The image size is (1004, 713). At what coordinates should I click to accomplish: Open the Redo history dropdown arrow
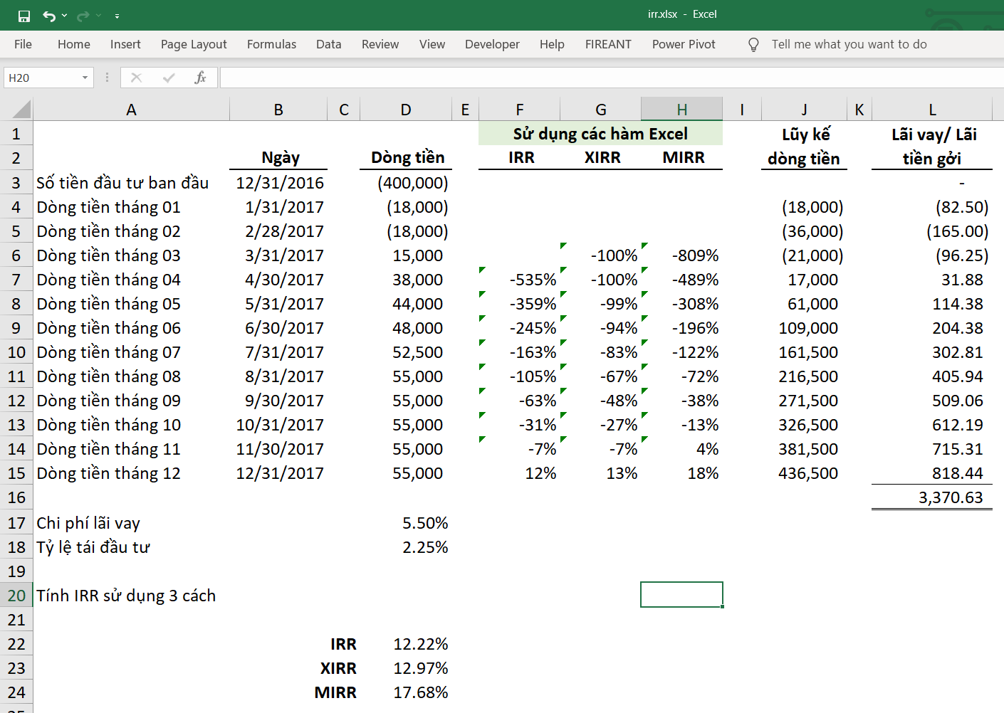coord(99,16)
